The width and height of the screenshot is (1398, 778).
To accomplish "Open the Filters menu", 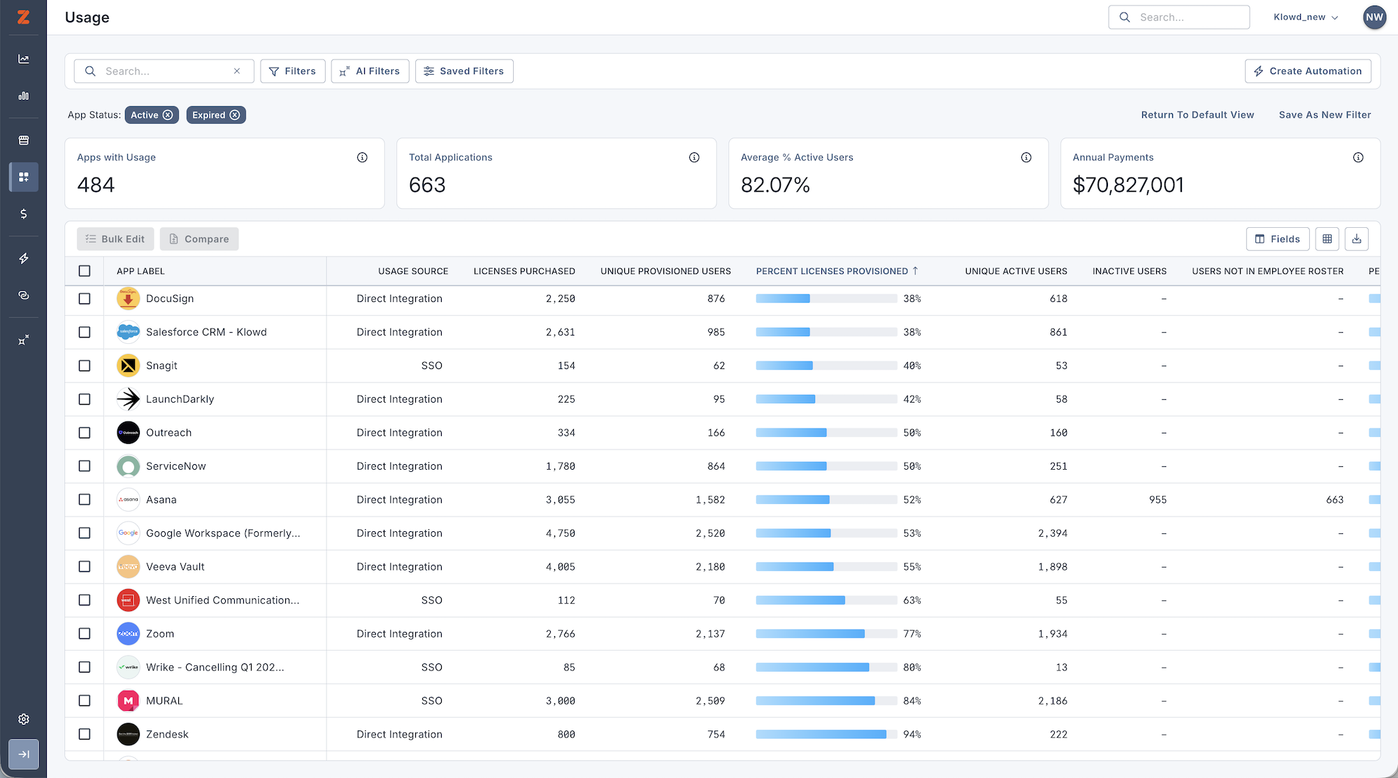I will [293, 71].
